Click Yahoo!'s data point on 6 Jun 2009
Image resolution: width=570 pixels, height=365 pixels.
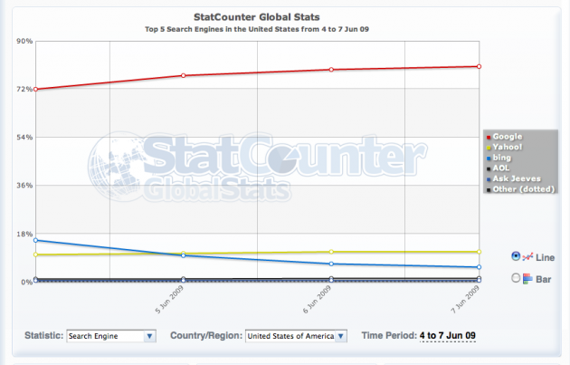coord(331,252)
